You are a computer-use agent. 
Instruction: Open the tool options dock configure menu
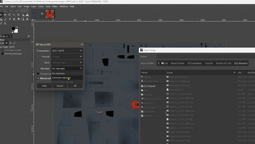click(29, 36)
